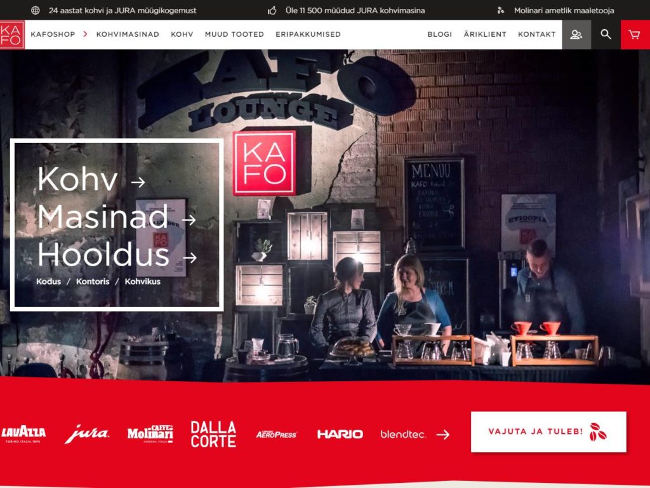Go to the ERIPAKKUMISED menu item
The height and width of the screenshot is (488, 650).
pyautogui.click(x=308, y=34)
